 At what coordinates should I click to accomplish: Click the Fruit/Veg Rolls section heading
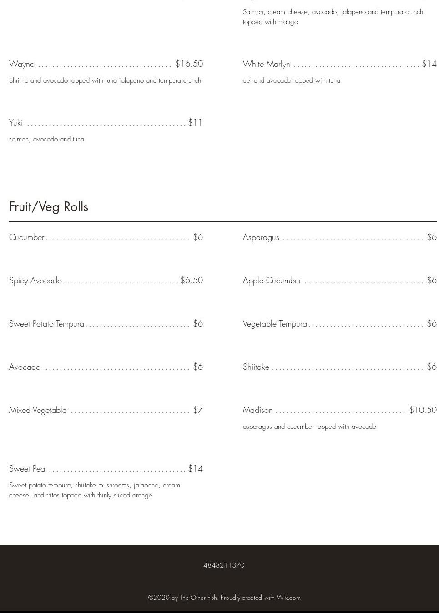coord(49,206)
